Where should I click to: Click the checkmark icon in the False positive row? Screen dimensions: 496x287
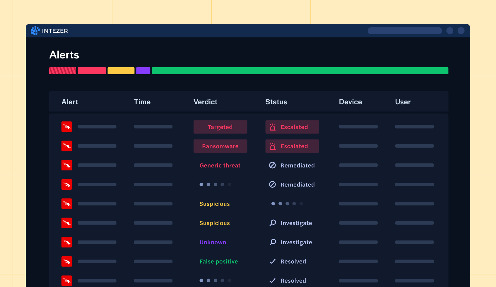tap(272, 262)
